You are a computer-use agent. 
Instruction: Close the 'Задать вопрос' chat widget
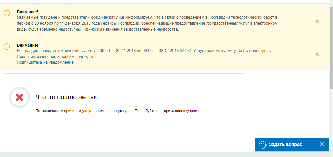point(322,144)
